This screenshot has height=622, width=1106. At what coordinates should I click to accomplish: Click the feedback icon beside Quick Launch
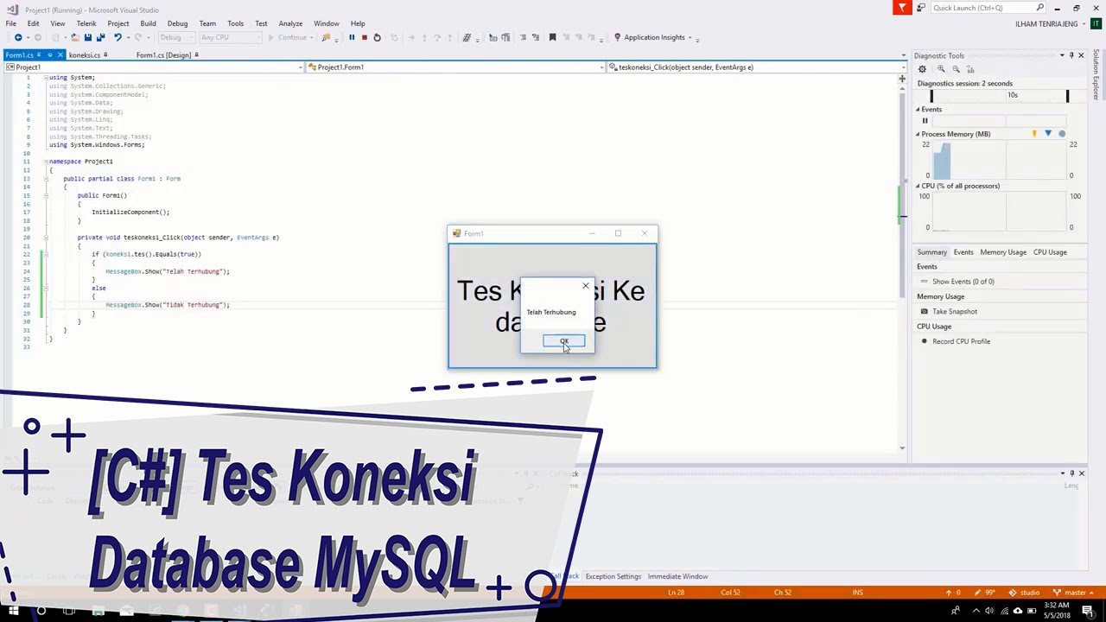pos(921,8)
